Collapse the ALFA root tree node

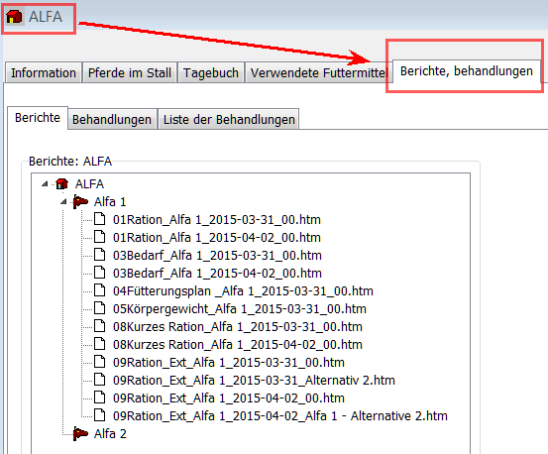(45, 183)
